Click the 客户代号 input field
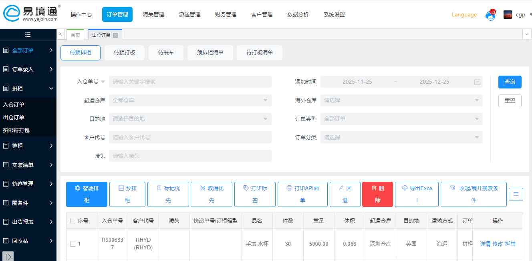 coord(190,137)
